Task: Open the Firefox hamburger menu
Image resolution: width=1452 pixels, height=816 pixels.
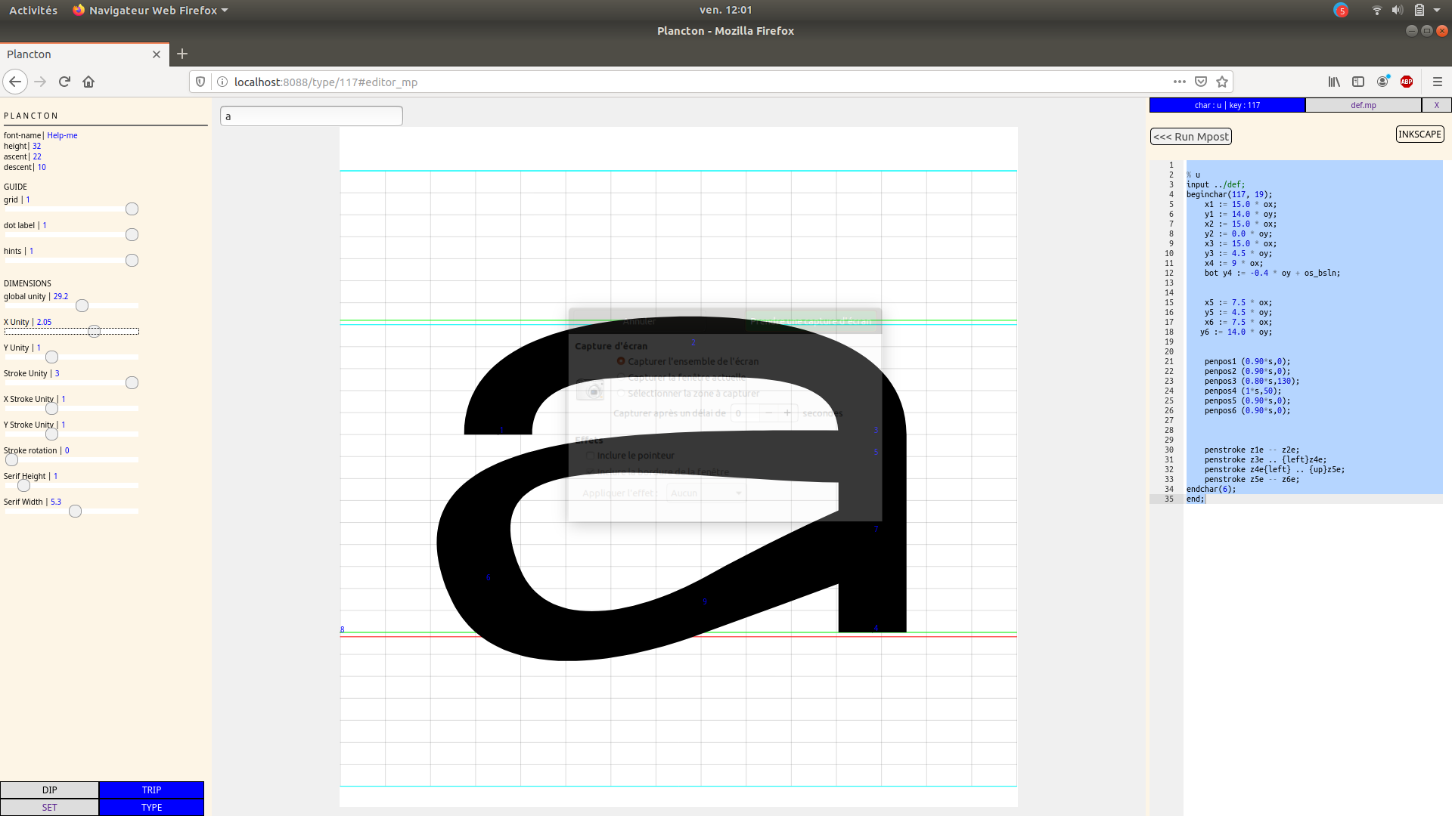Action: [1438, 82]
